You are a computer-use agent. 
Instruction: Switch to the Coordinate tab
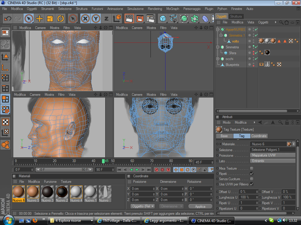259,136
